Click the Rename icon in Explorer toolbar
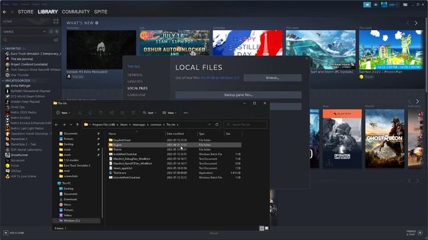This screenshot has height=240, width=428. tap(112, 113)
